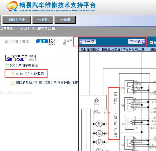156x151 pixels.
Task: Select N310 柴油车电路图 tree folder
Action: (24, 65)
